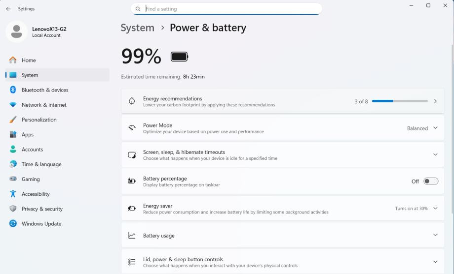Expand Screen, sleep, & hibernate timeouts
The height and width of the screenshot is (274, 454).
pos(435,154)
